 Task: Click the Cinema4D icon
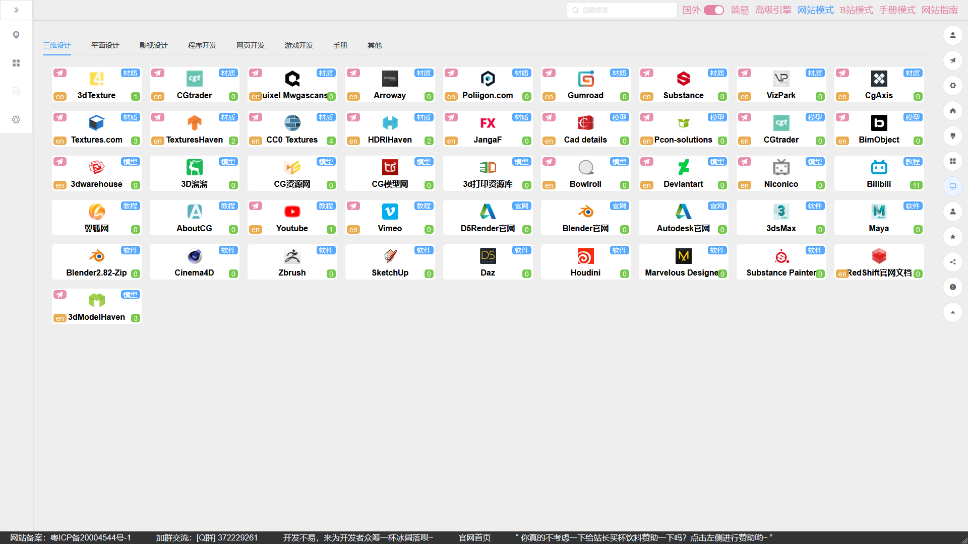(194, 256)
